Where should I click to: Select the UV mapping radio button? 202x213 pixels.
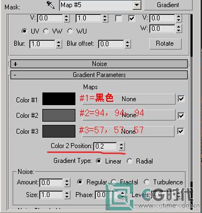coord(24,31)
